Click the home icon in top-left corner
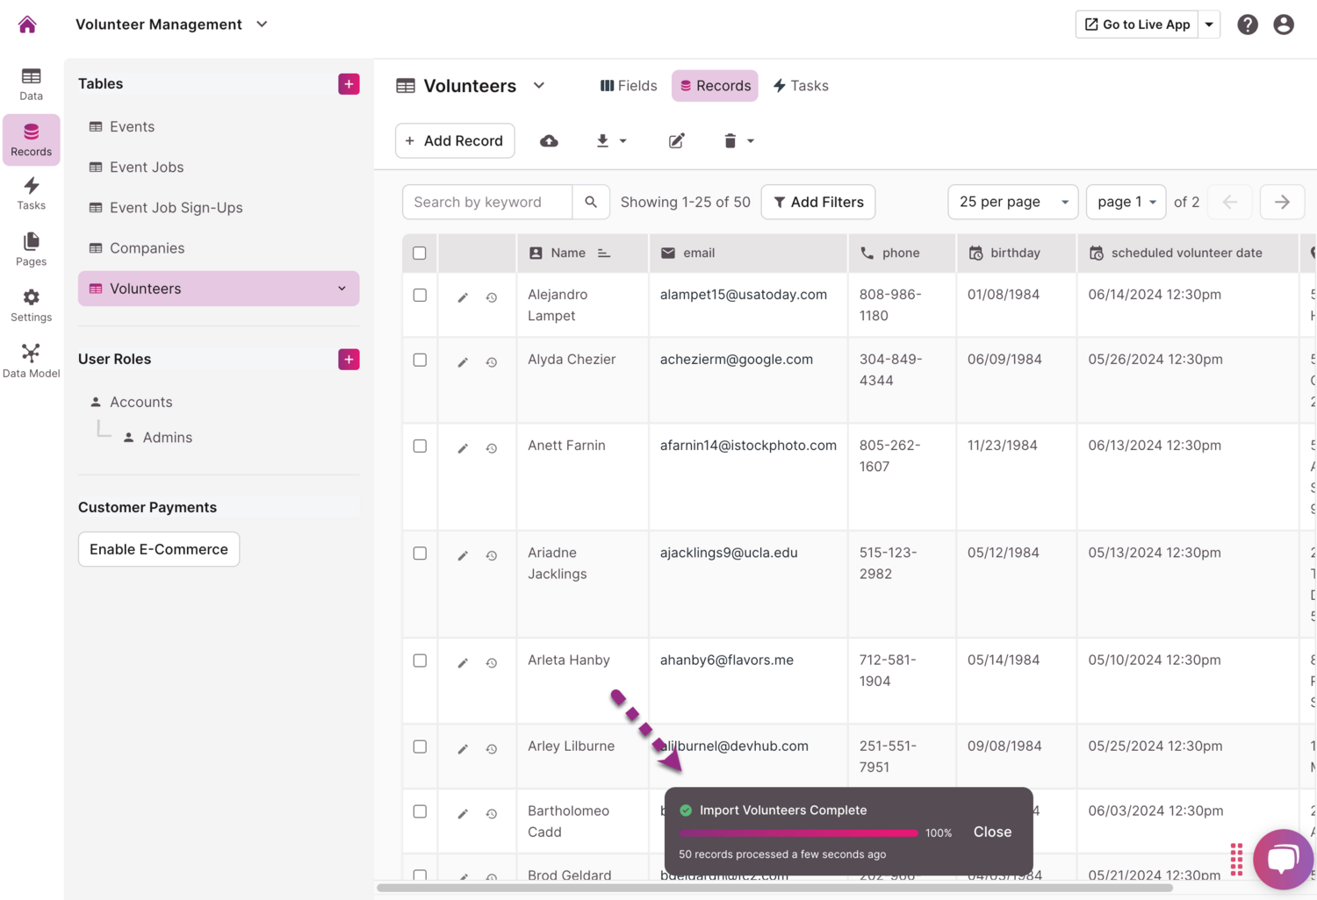Viewport: 1317px width, 900px height. click(27, 25)
